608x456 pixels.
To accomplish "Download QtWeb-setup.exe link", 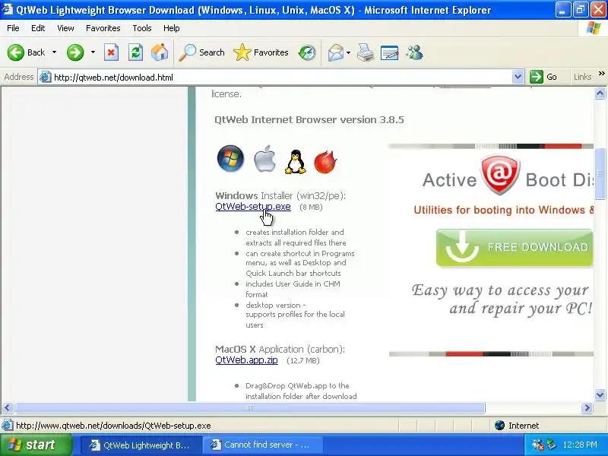I will pyautogui.click(x=253, y=207).
